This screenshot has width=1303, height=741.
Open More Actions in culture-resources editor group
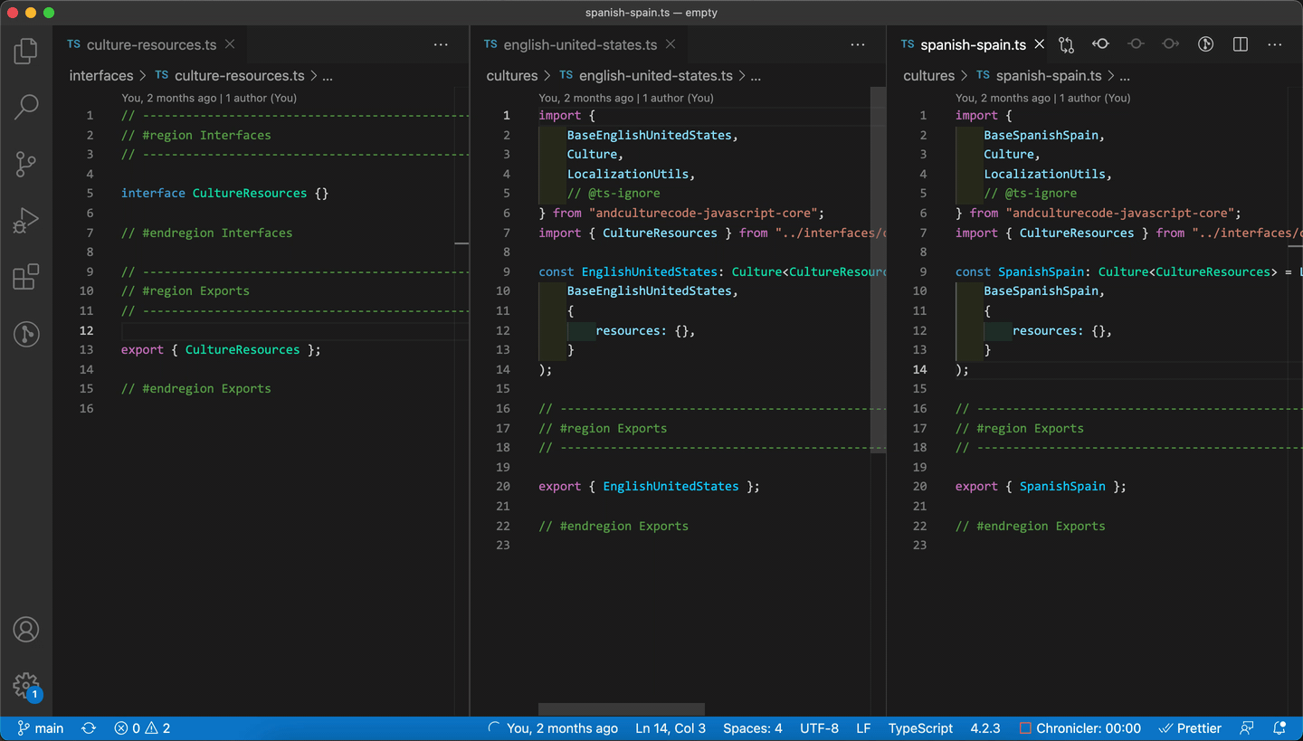coord(441,44)
